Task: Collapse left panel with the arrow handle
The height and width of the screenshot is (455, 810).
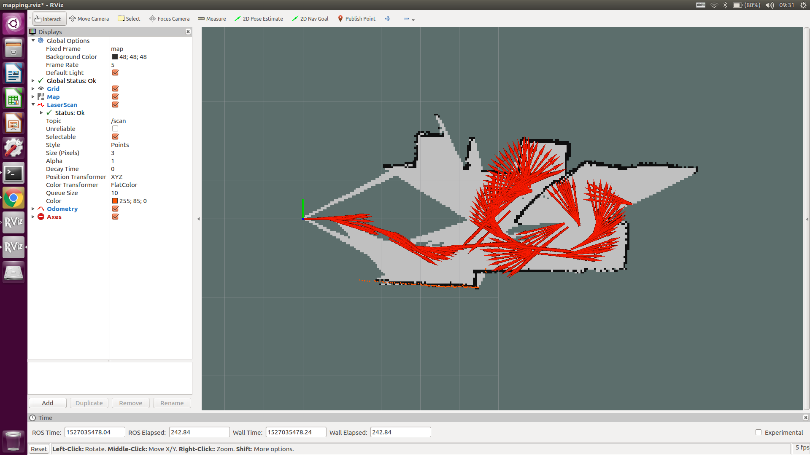Action: coord(198,219)
